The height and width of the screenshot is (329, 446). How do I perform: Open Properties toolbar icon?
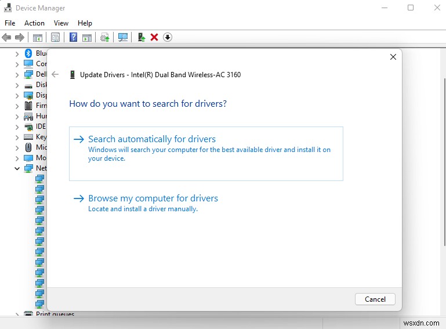[55, 37]
